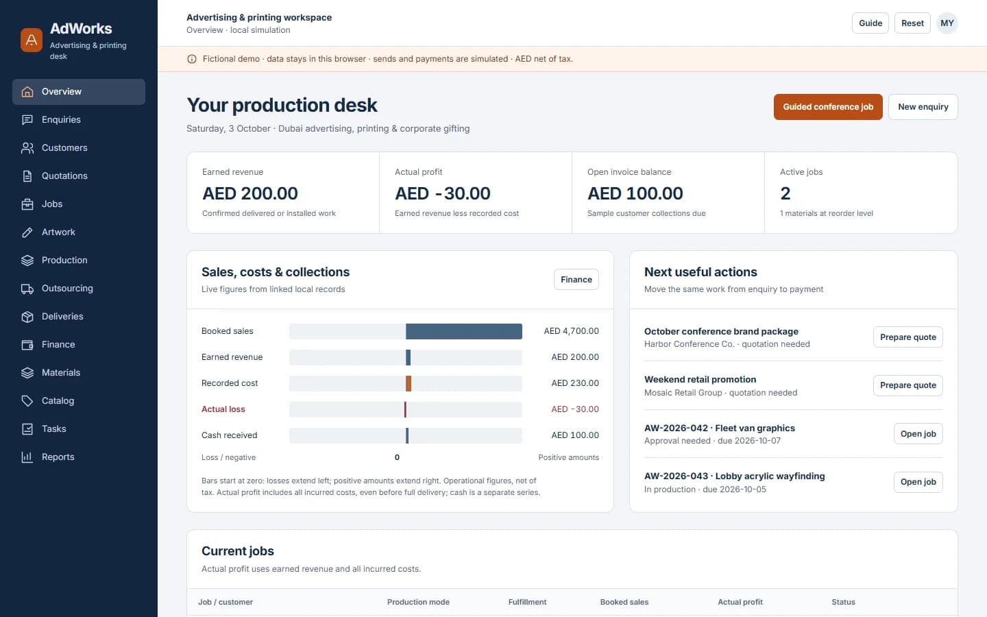Go to the Reports section
Image resolution: width=987 pixels, height=617 pixels.
coord(79,457)
